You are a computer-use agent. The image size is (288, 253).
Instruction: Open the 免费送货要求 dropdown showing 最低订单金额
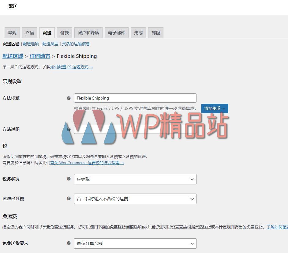[135, 243]
